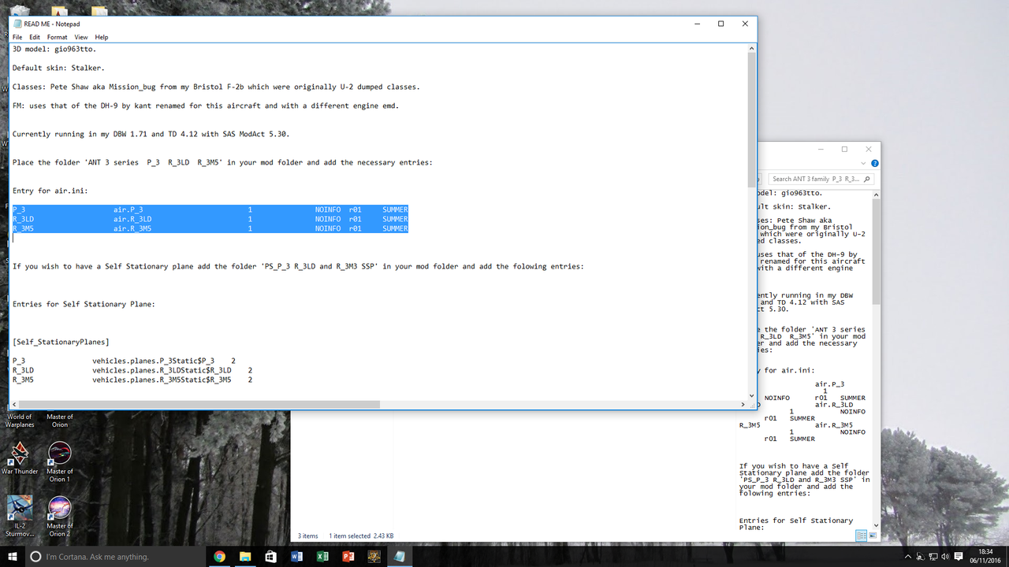The image size is (1009, 567).
Task: Minimize the READ ME Notepad window
Action: point(697,24)
